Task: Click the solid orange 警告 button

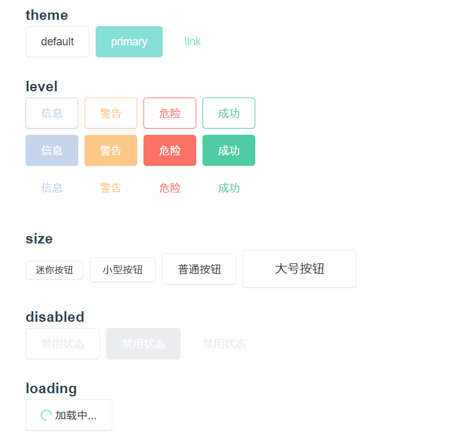Action: 111,150
